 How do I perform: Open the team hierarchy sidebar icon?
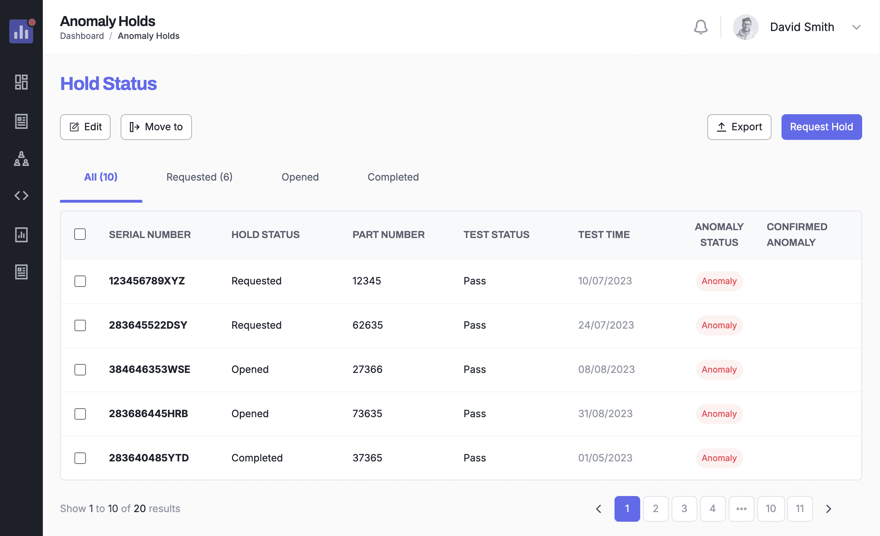[21, 158]
